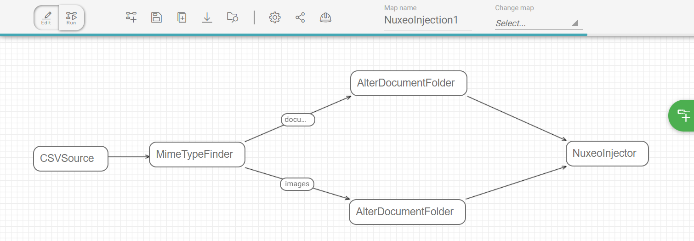Image resolution: width=694 pixels, height=241 pixels.
Task: Select the MimeTypeFinder node
Action: click(x=197, y=155)
